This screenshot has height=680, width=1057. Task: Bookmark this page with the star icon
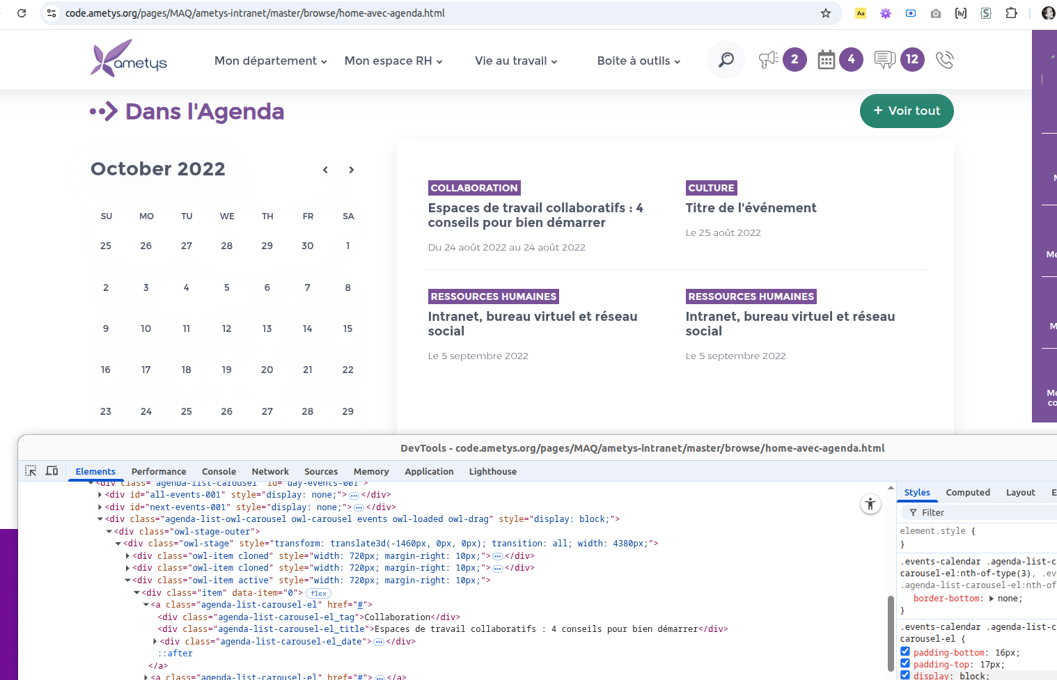point(826,13)
